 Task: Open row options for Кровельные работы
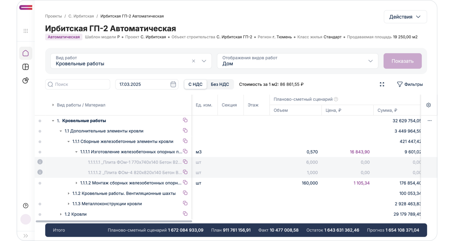pos(430,121)
